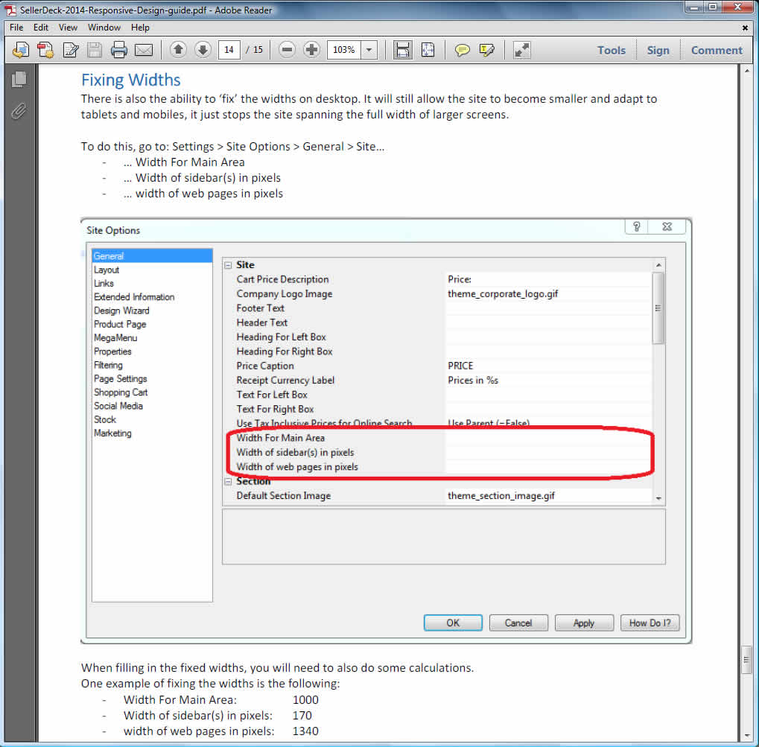
Task: Zoom in using the plus icon
Action: point(312,50)
